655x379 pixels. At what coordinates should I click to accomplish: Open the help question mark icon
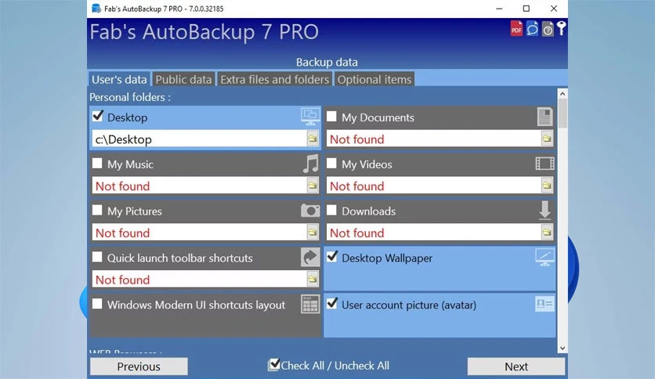click(548, 29)
